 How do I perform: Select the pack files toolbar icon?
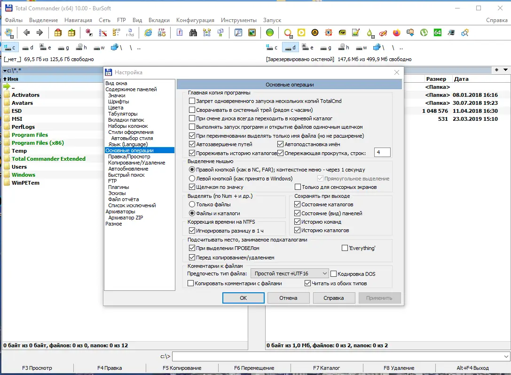pyautogui.click(x=57, y=33)
